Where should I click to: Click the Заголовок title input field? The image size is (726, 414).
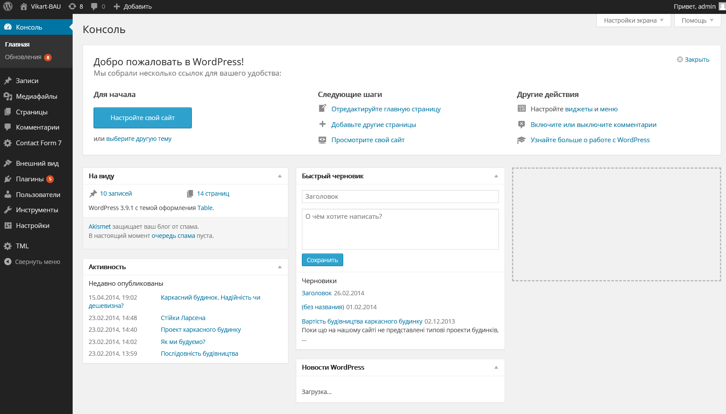click(x=400, y=197)
